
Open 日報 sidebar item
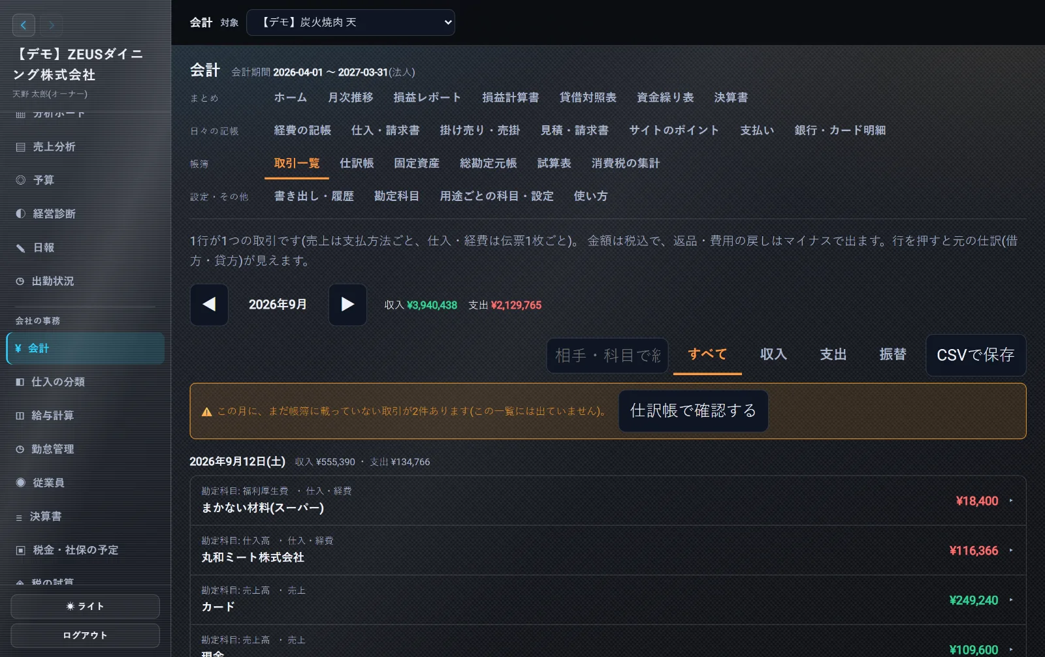pos(85,248)
